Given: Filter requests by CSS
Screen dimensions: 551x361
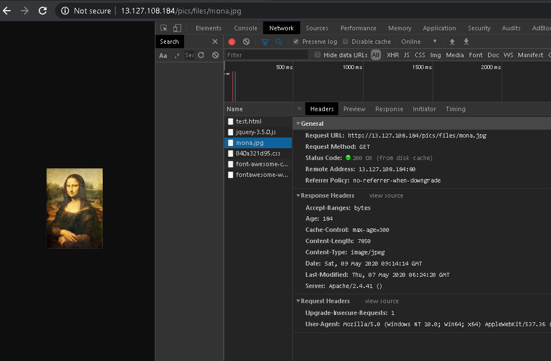Looking at the screenshot, I should click(x=420, y=55).
